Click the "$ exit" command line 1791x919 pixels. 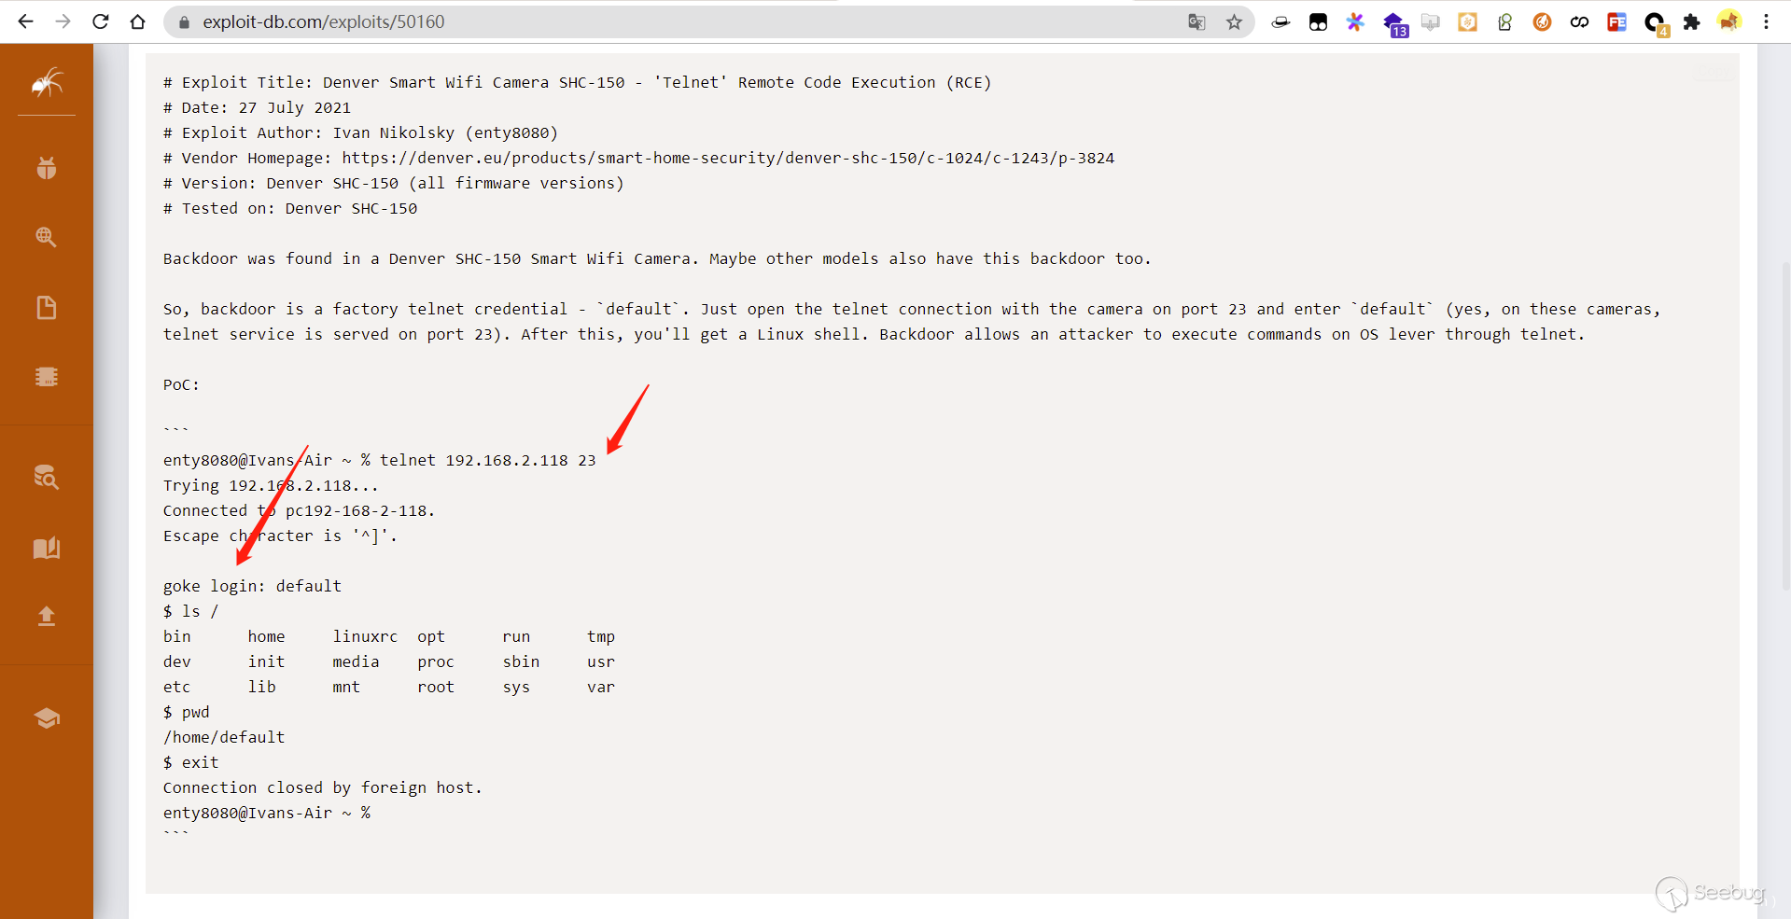[x=191, y=762]
